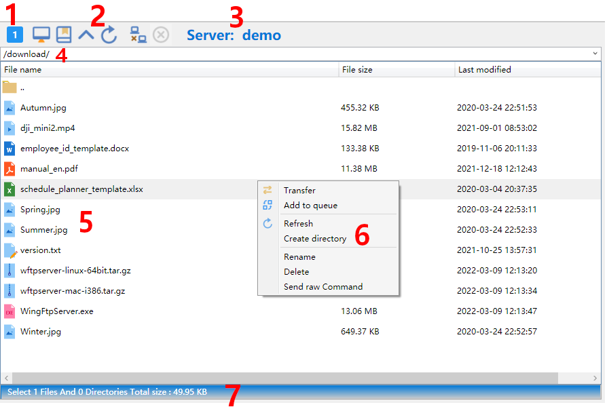Click the Word icon of employee_id_template.docx
The image size is (607, 407).
pos(10,149)
